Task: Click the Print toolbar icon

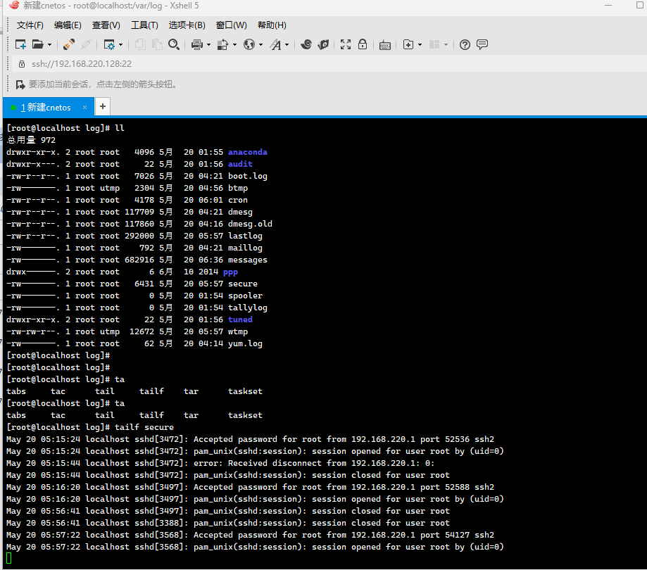Action: pyautogui.click(x=197, y=44)
